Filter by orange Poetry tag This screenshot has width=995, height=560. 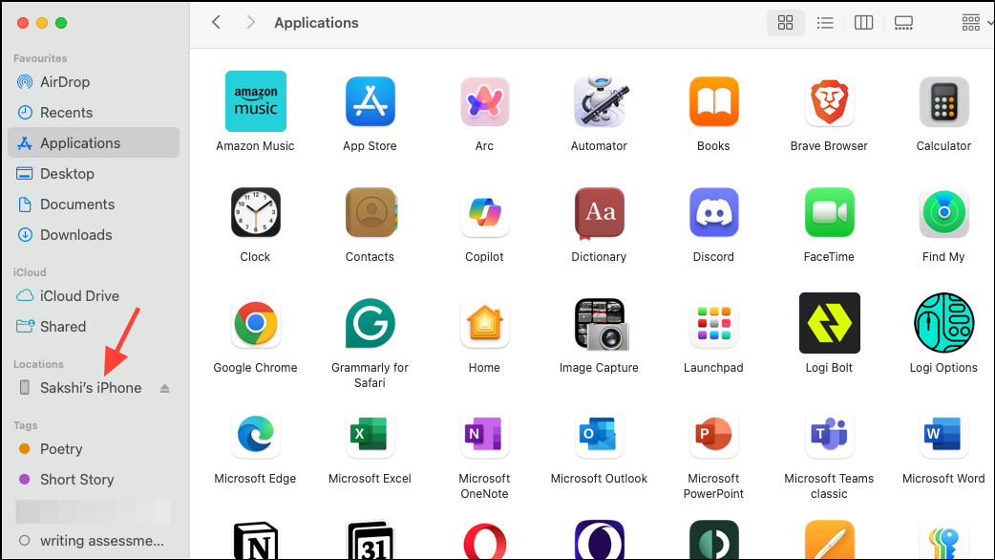click(94, 449)
